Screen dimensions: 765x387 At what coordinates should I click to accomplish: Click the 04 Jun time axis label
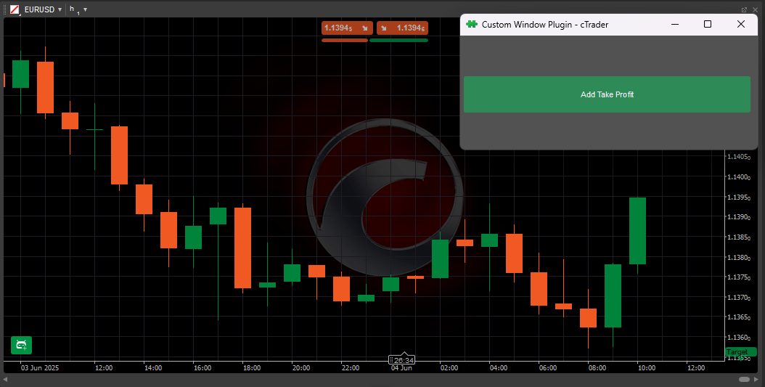click(x=401, y=368)
